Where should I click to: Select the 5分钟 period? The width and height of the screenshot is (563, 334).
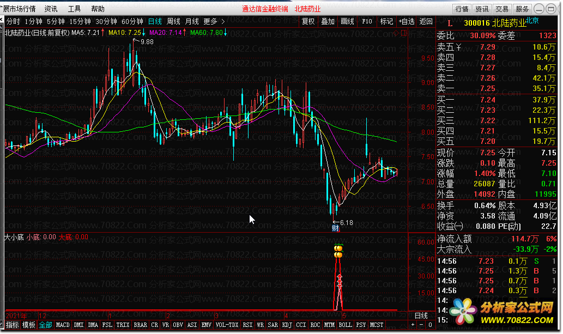(x=56, y=22)
